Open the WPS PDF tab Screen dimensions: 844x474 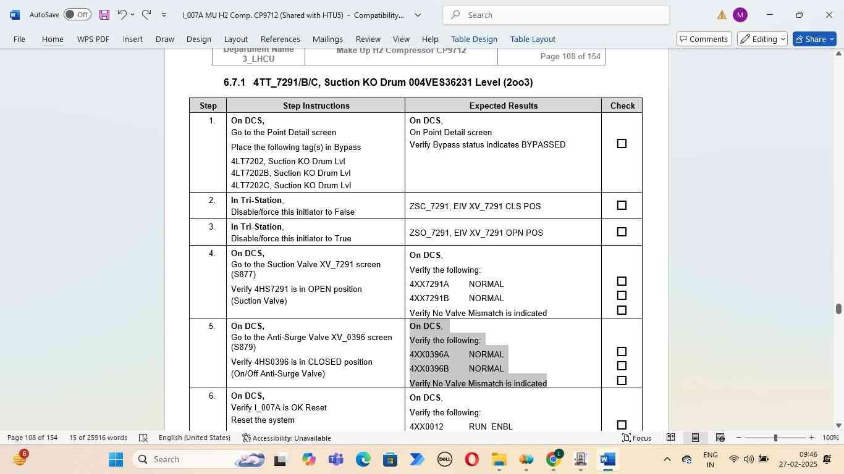[x=93, y=39]
